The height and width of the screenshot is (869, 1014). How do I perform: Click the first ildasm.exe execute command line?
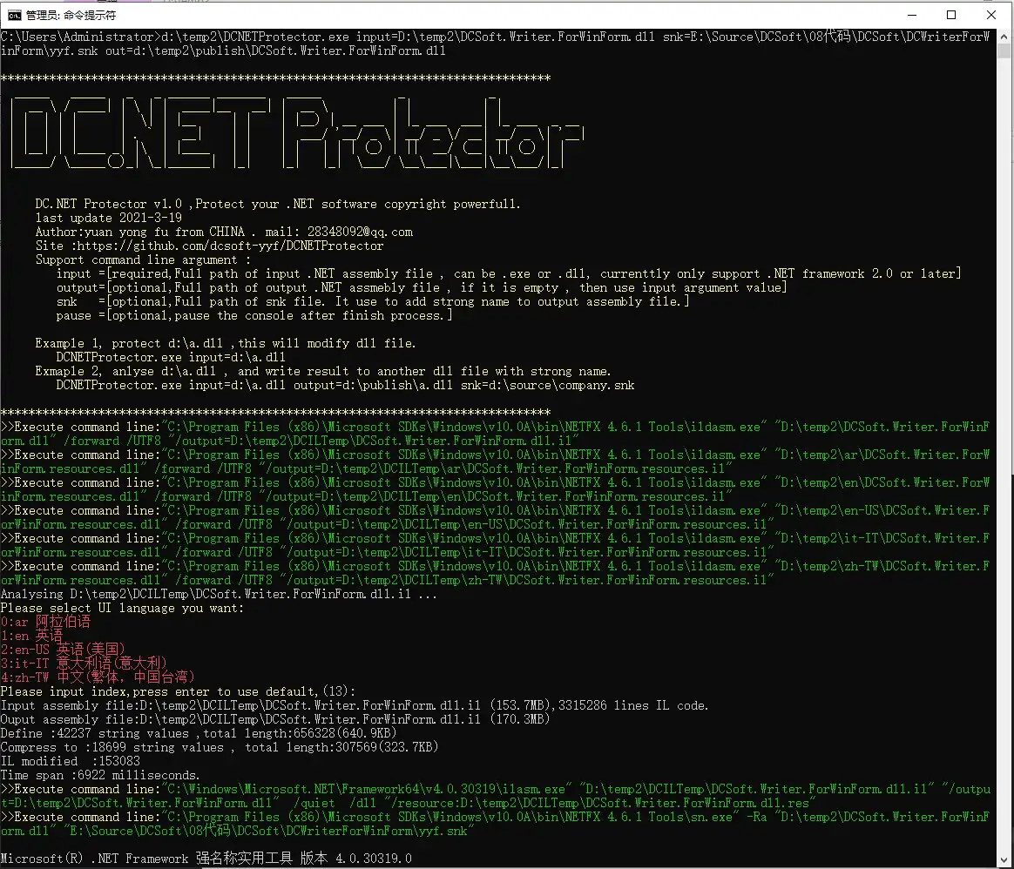click(496, 434)
